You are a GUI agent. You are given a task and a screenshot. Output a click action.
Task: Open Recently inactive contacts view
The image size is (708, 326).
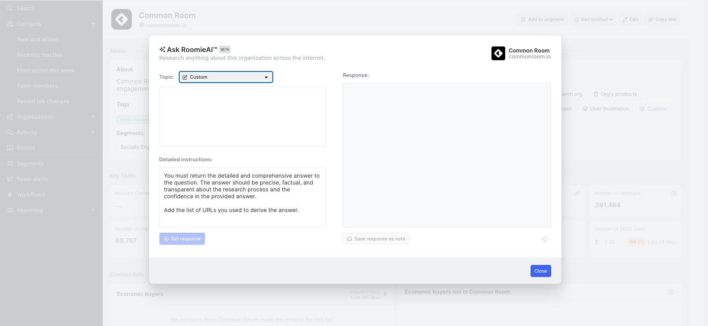coord(40,55)
